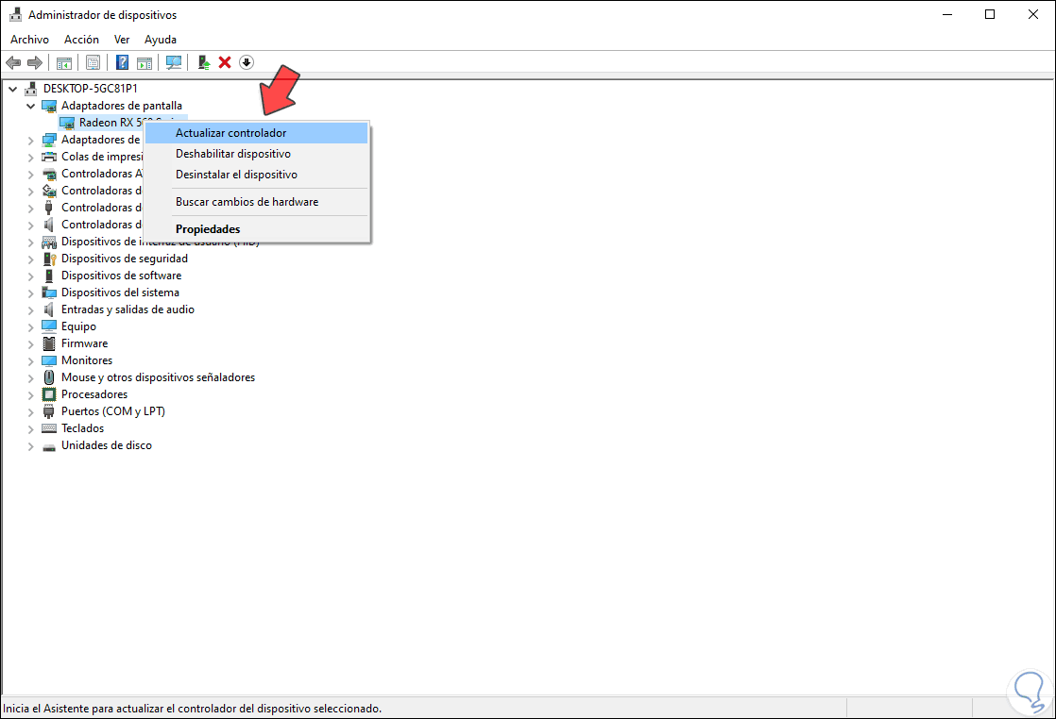Click the Procesadores chip icon
Image resolution: width=1056 pixels, height=719 pixels.
pyautogui.click(x=50, y=394)
